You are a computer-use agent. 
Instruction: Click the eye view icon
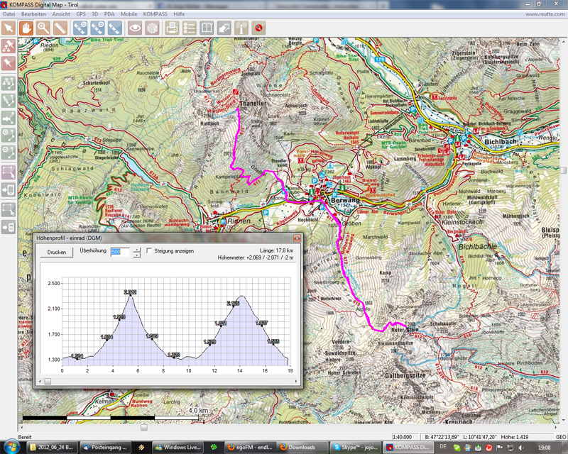click(134, 28)
